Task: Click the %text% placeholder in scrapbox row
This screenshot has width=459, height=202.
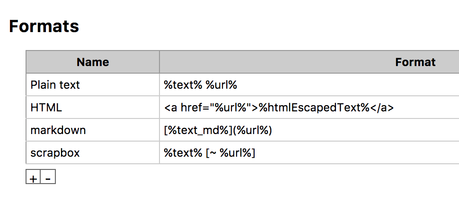Action: 183,153
